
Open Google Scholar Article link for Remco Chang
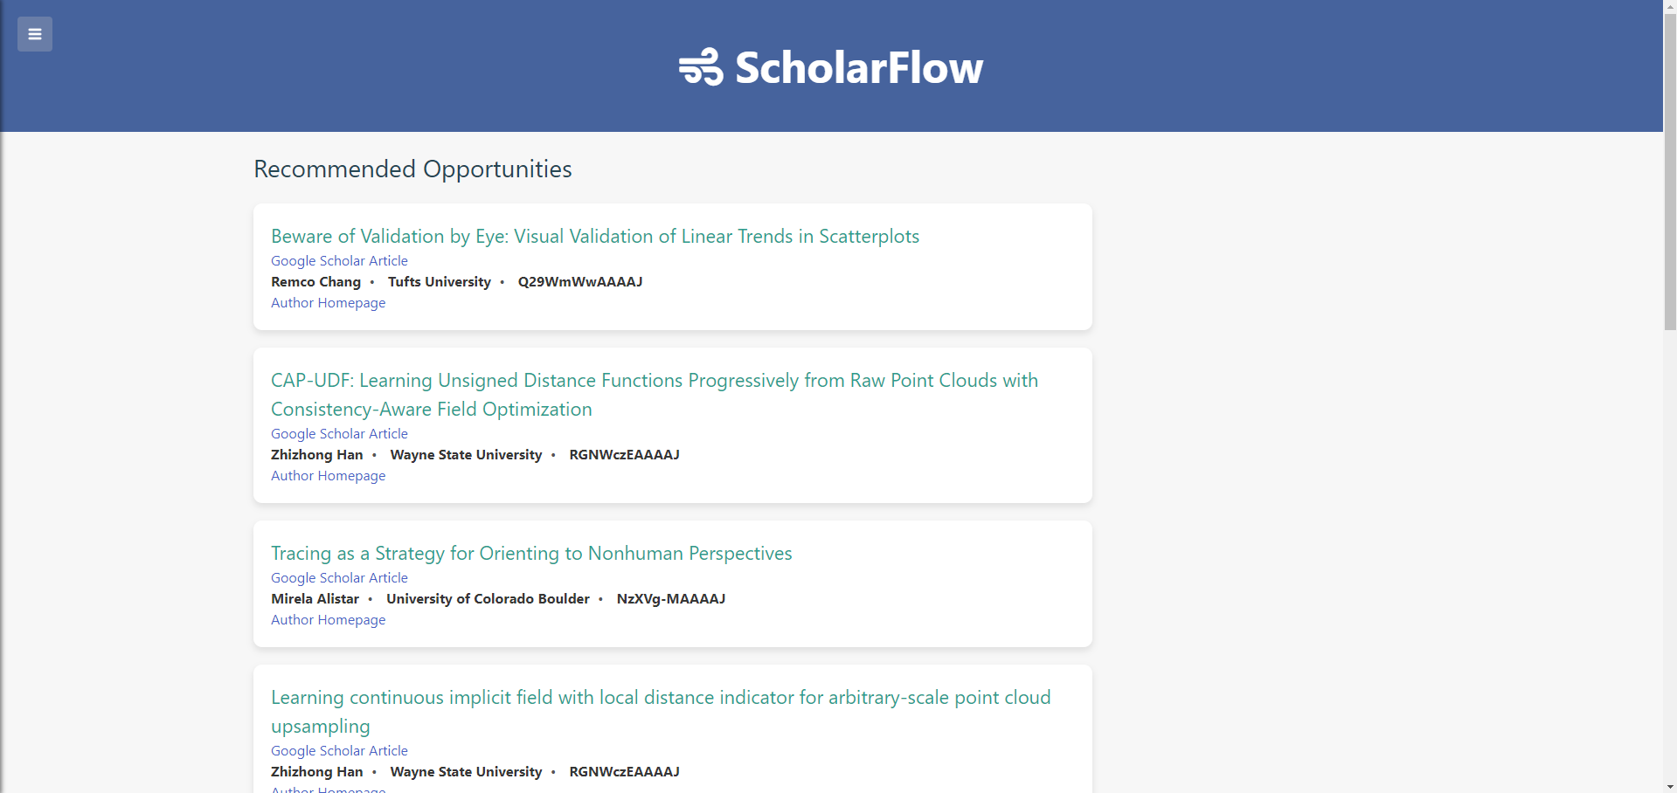click(339, 260)
